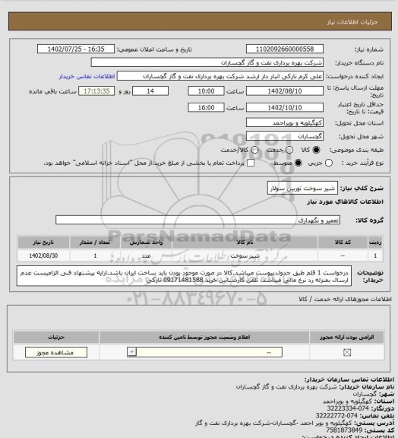
Task: Click the کد کالا column header
Action: [343, 242]
